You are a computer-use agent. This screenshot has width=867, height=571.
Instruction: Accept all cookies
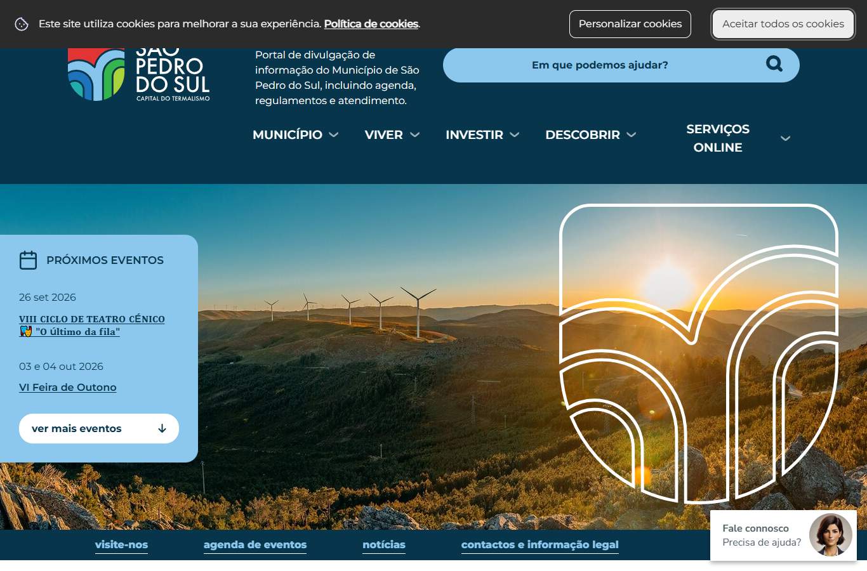783,24
